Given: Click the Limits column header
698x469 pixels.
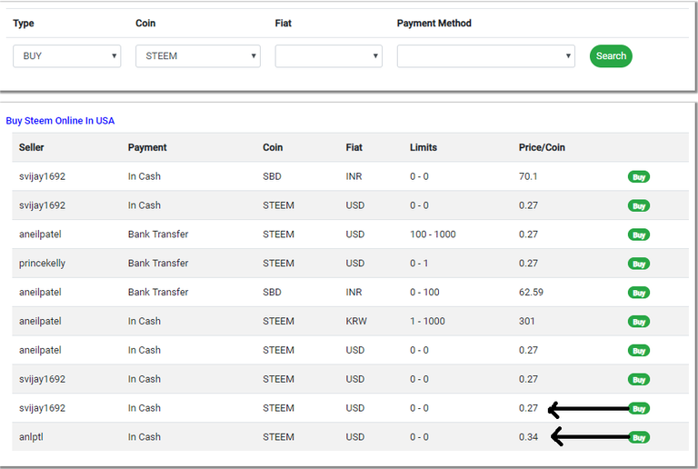Looking at the screenshot, I should (x=423, y=147).
